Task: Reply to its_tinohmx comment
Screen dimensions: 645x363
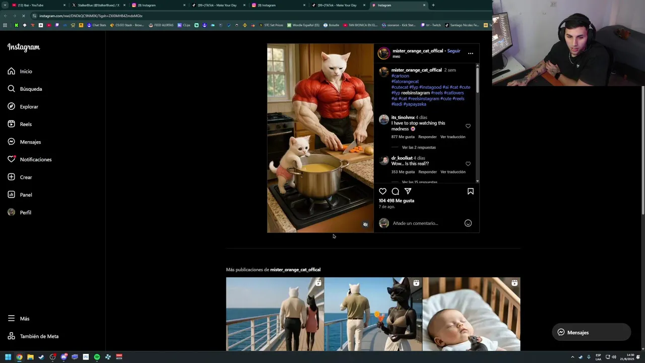Action: tap(427, 137)
